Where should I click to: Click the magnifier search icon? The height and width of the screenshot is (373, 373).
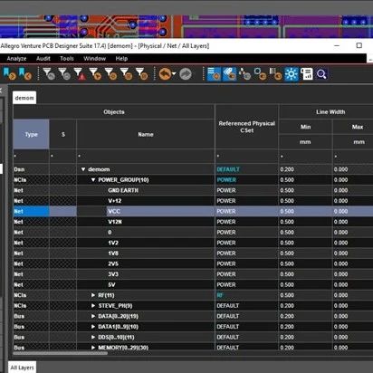pyautogui.click(x=321, y=74)
